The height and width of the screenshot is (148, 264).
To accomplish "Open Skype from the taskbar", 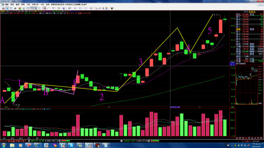I will (x=71, y=145).
